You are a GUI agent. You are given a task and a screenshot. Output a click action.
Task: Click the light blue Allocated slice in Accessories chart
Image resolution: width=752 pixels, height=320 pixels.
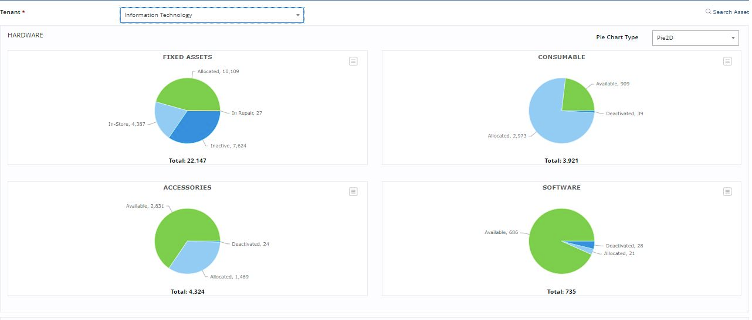[x=197, y=257]
